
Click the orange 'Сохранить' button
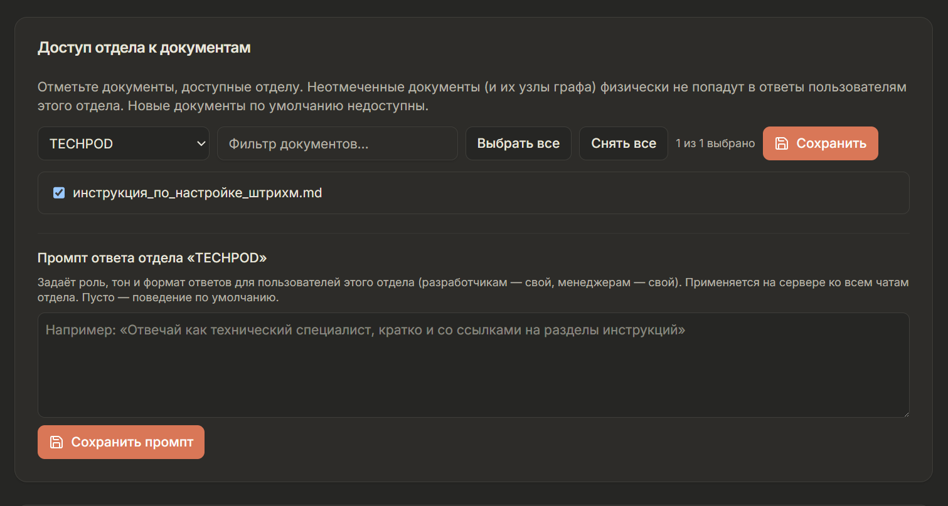821,143
